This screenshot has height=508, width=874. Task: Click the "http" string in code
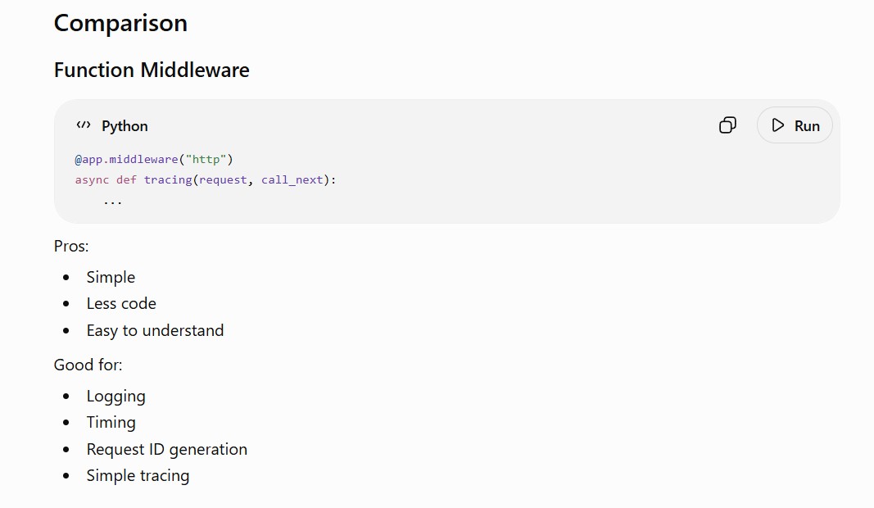click(206, 160)
